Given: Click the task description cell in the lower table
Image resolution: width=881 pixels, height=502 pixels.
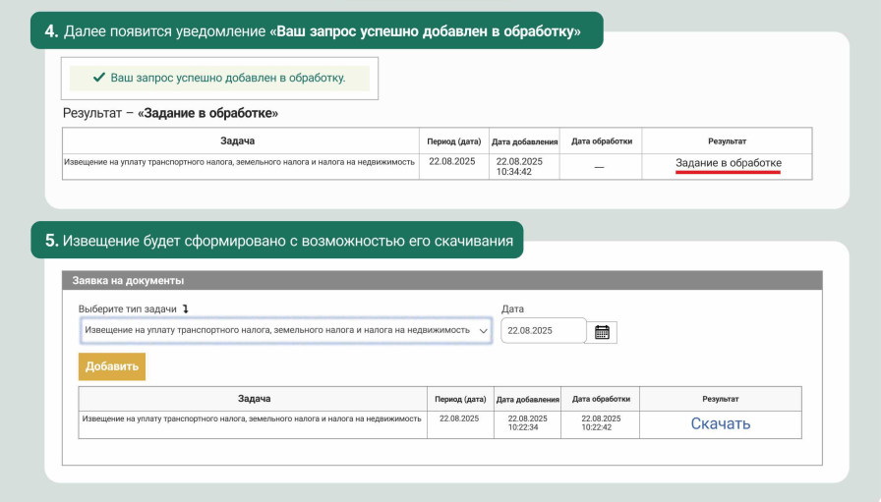Looking at the screenshot, I should pyautogui.click(x=253, y=418).
